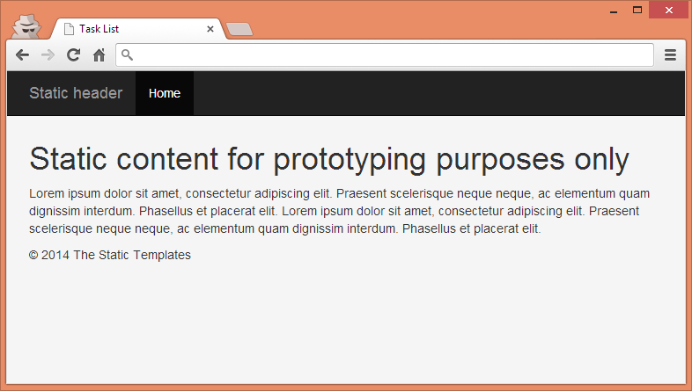
Task: Close the browser with the red X
Action: [x=668, y=11]
